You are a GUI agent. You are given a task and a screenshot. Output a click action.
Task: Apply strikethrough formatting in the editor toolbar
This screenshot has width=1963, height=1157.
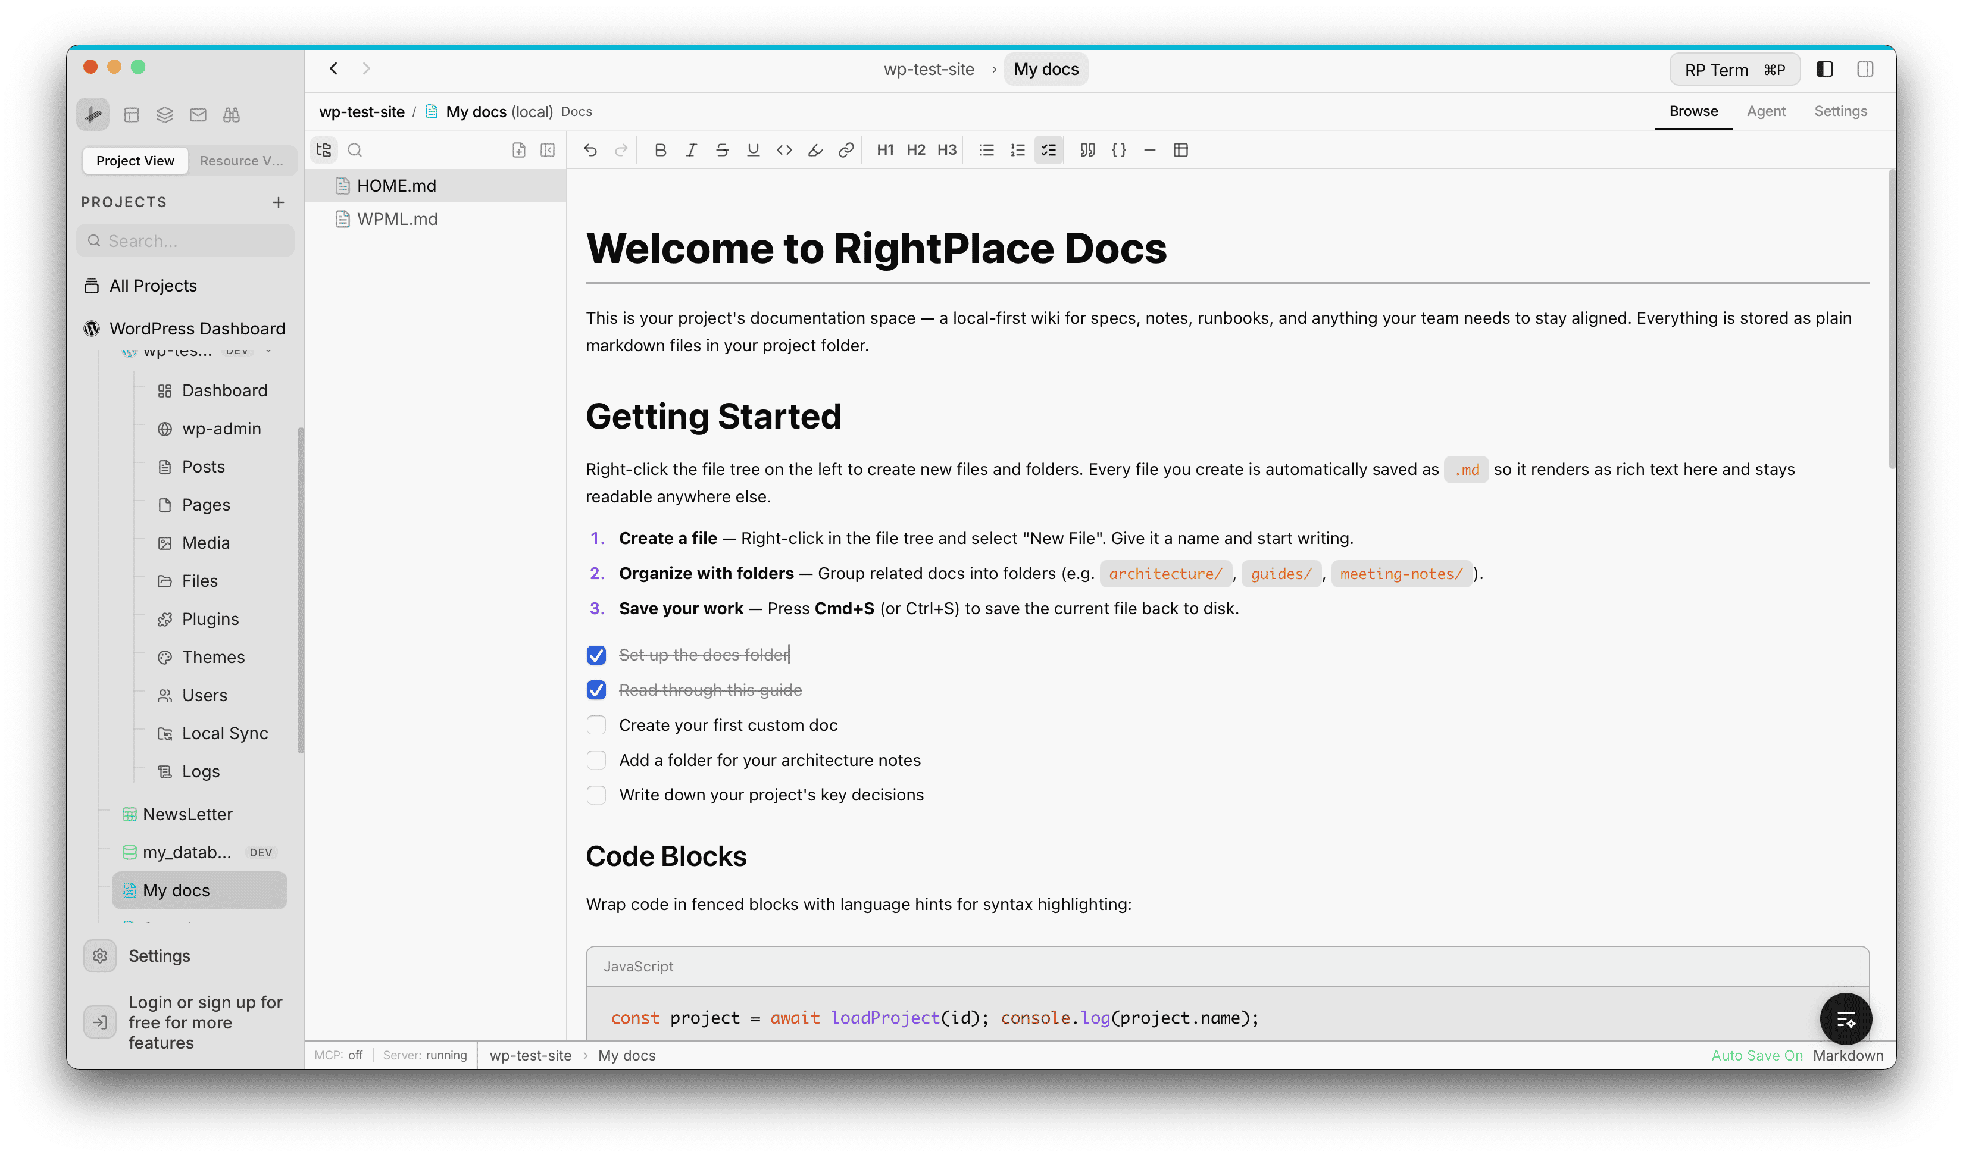point(722,150)
